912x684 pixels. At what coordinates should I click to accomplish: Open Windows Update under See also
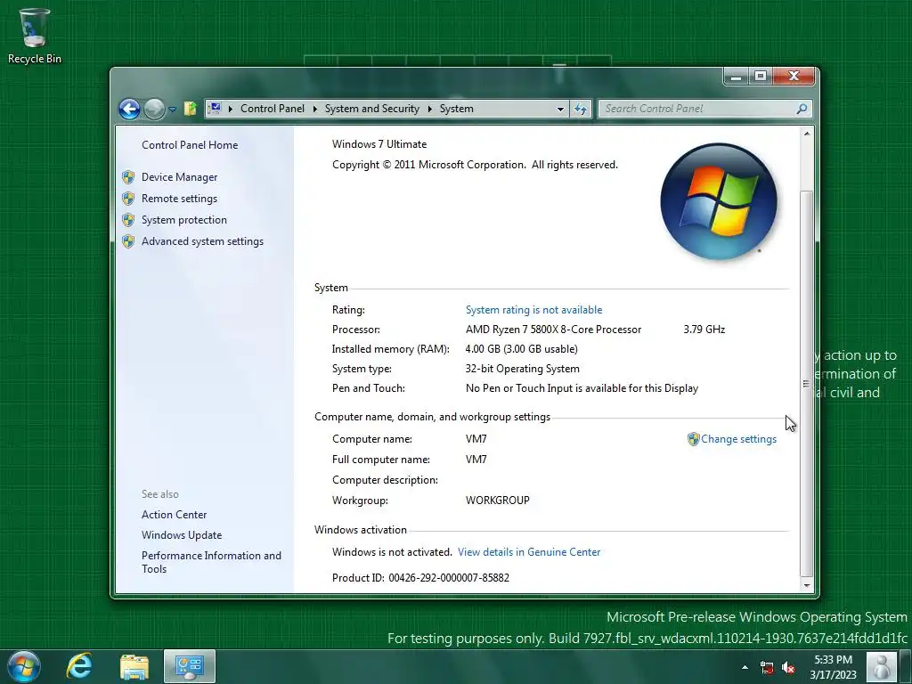[x=182, y=535]
